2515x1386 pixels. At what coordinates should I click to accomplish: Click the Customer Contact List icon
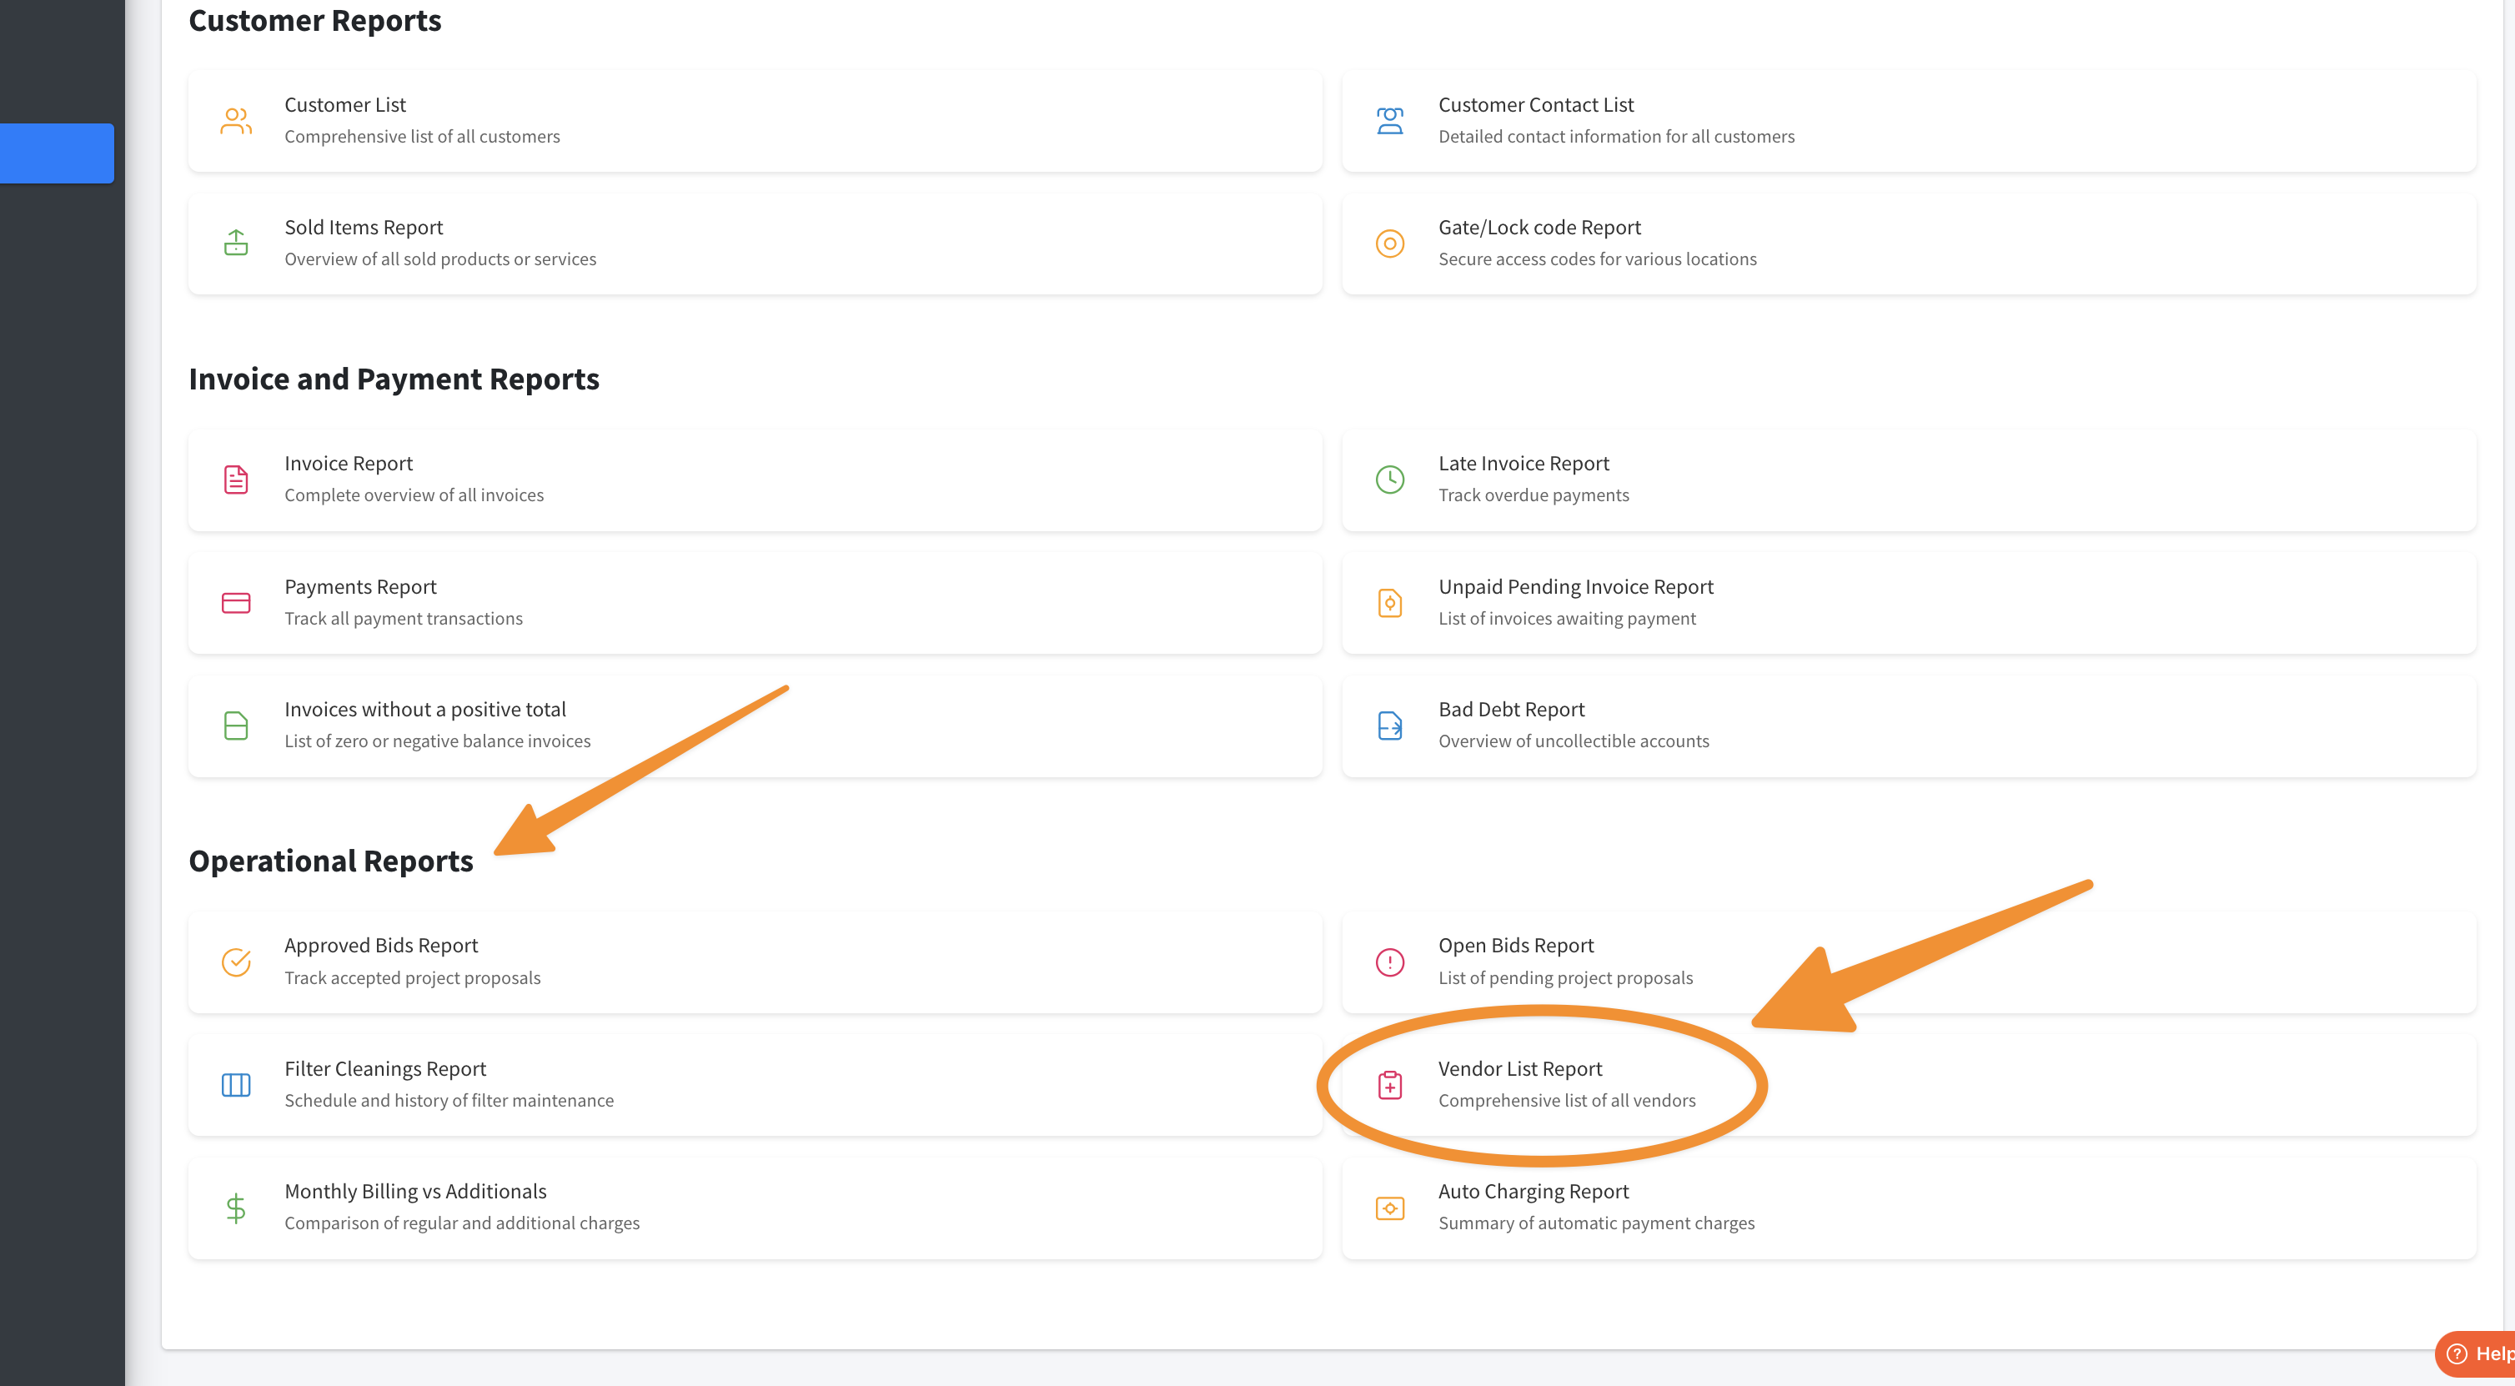[x=1389, y=121]
